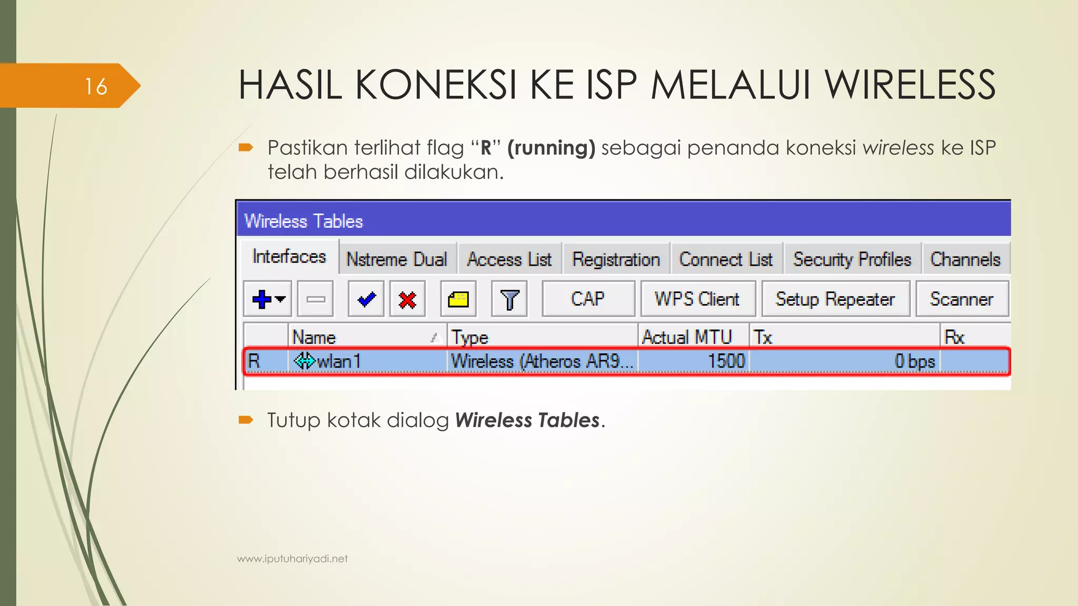Click the Setup Repeater button

click(835, 299)
